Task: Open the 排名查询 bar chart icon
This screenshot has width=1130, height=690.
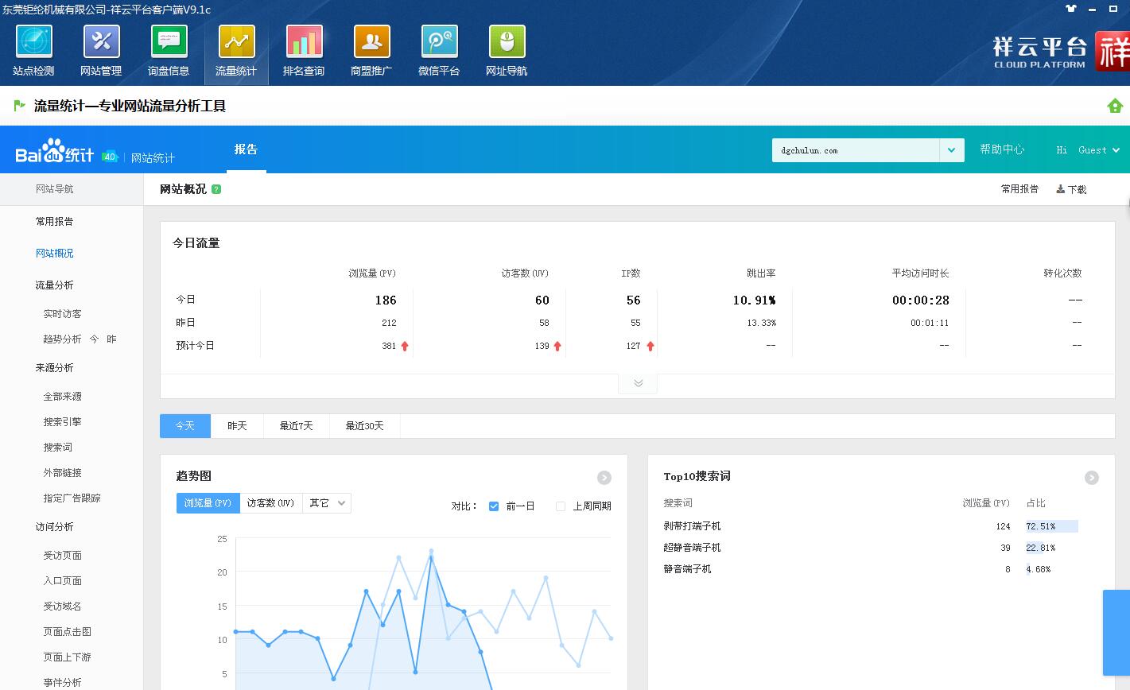Action: pyautogui.click(x=304, y=41)
